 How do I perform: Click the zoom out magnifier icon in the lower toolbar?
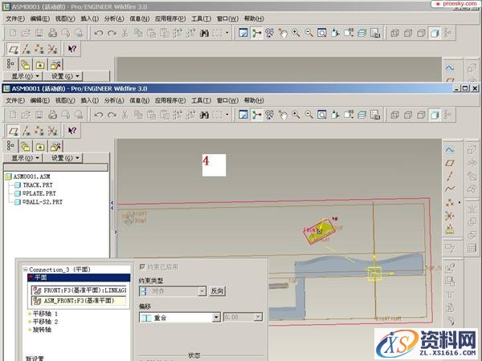pos(308,115)
